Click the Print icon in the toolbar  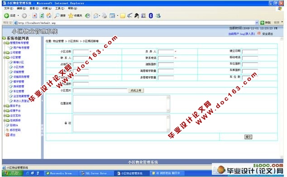coord(104,16)
